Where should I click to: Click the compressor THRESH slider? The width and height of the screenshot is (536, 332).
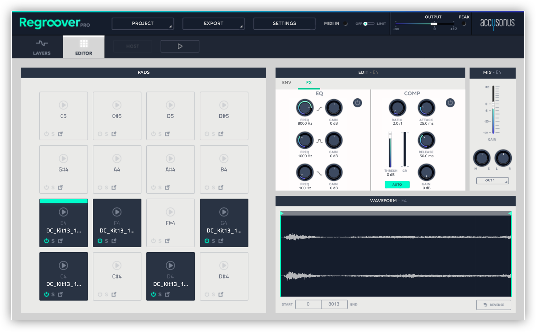point(390,149)
